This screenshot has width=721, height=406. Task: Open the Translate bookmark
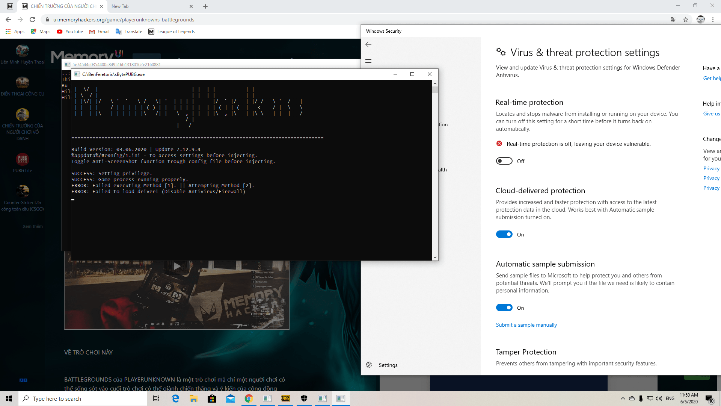129,32
